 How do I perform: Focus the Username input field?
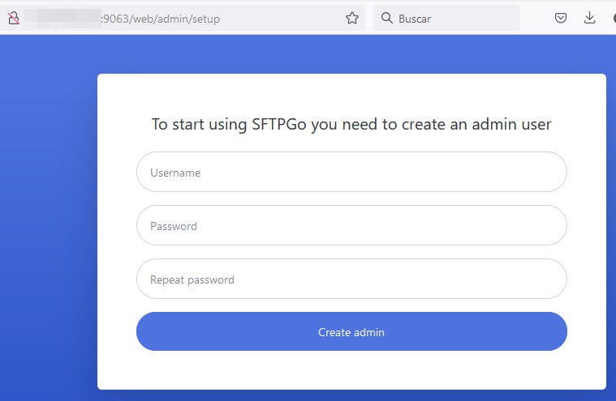tap(351, 172)
